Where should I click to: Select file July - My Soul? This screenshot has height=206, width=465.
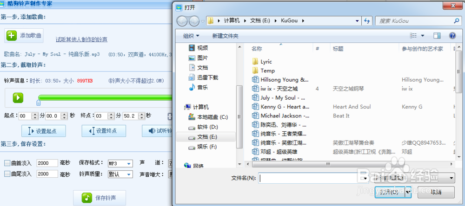point(279,98)
